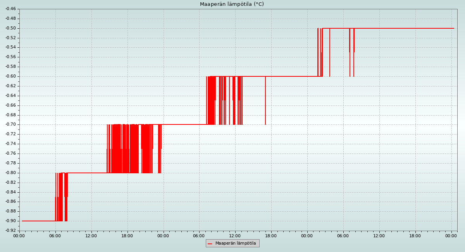Click the -0.46 label on the y-axis

click(10, 9)
